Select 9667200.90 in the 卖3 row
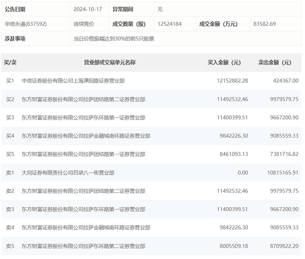This screenshot has width=305, height=259. point(284,209)
